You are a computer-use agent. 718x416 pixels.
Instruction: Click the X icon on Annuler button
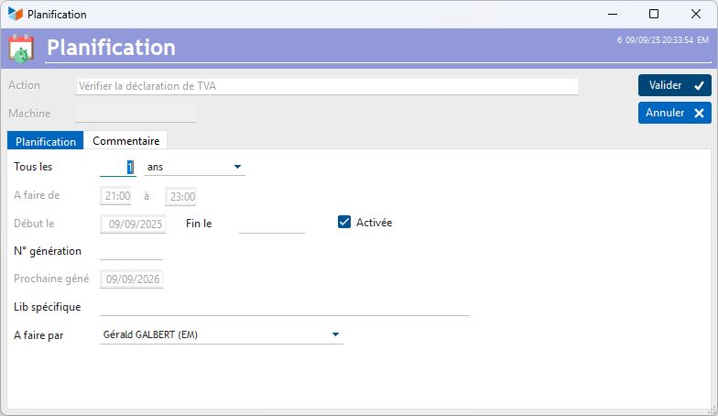(699, 113)
